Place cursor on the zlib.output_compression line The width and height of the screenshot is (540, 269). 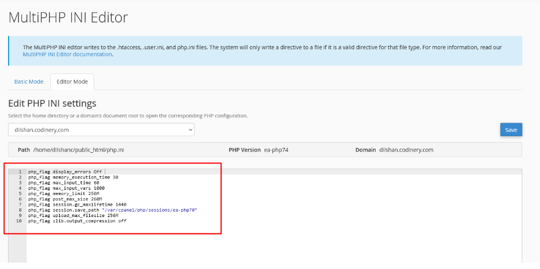coord(77,221)
